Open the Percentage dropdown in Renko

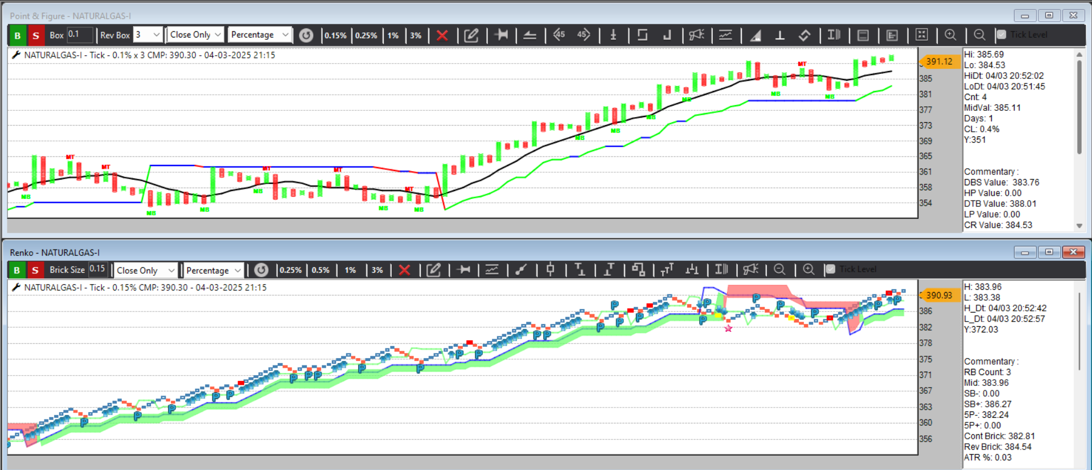[x=214, y=271]
